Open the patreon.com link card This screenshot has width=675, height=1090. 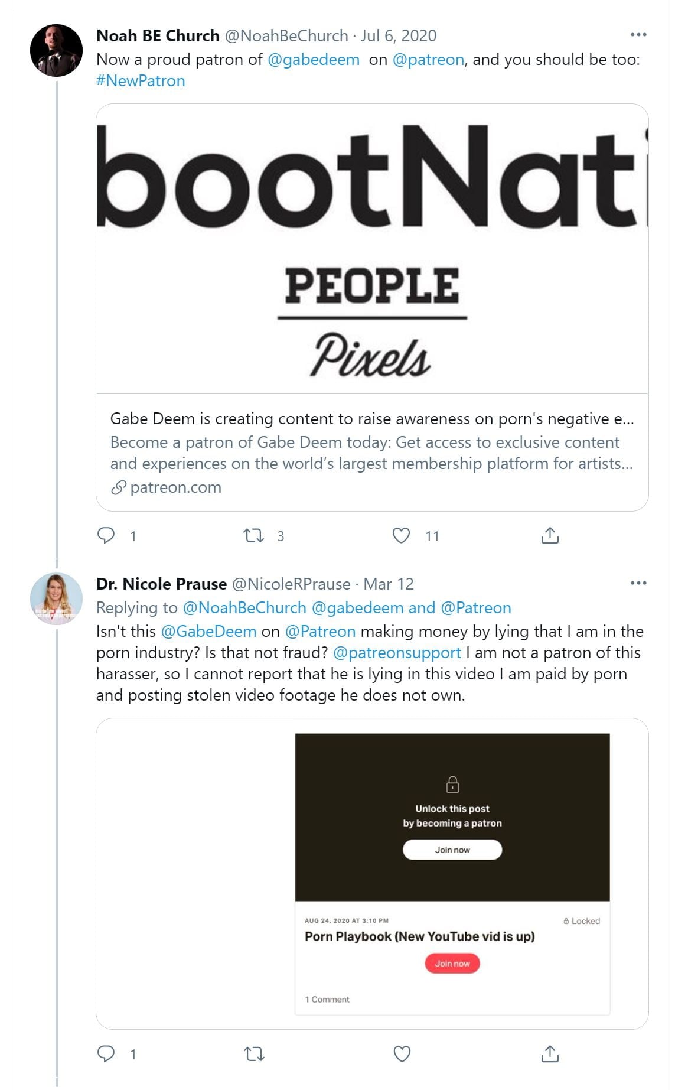pos(372,452)
